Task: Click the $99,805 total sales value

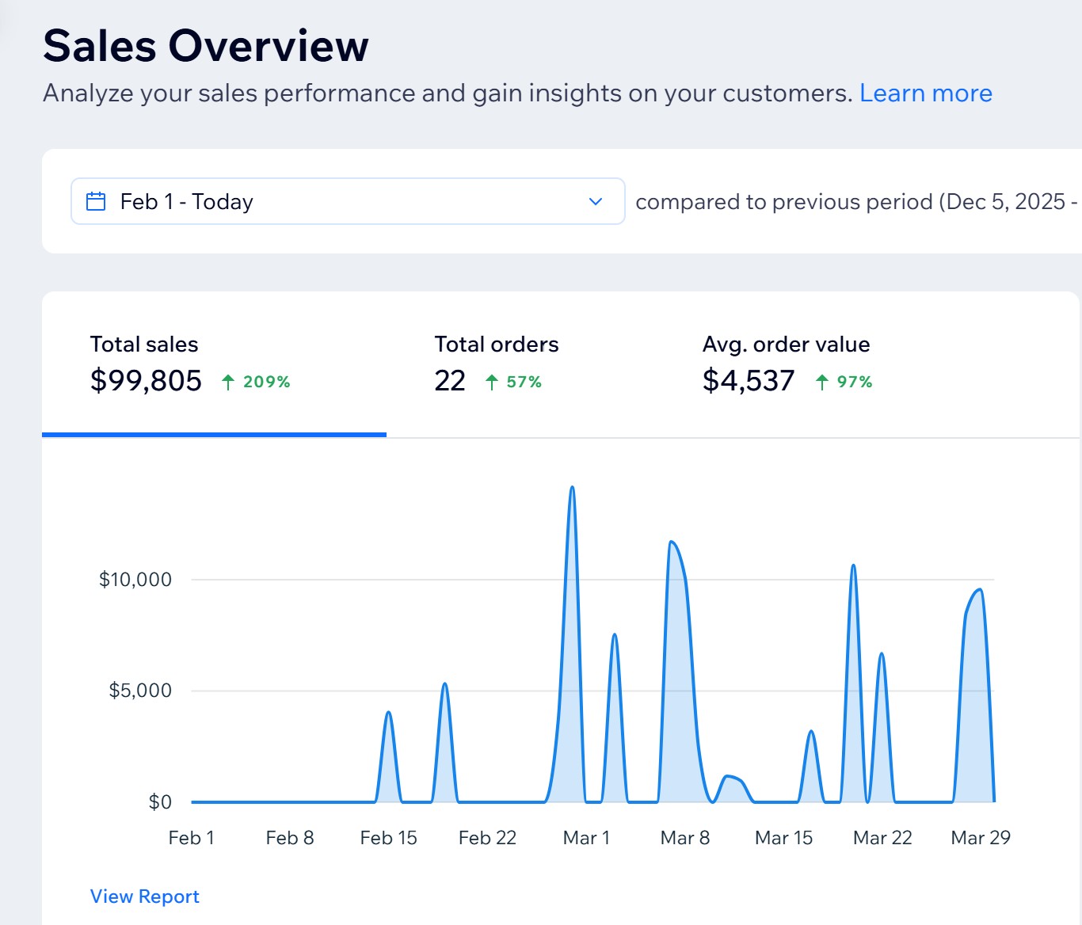Action: (x=146, y=381)
